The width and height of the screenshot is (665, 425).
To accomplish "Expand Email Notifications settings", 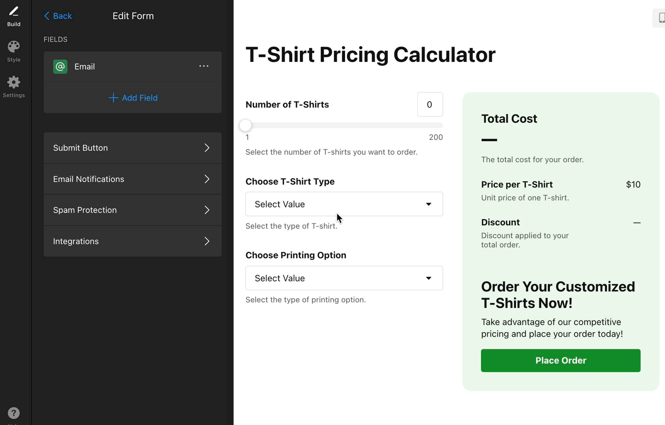I will click(132, 179).
